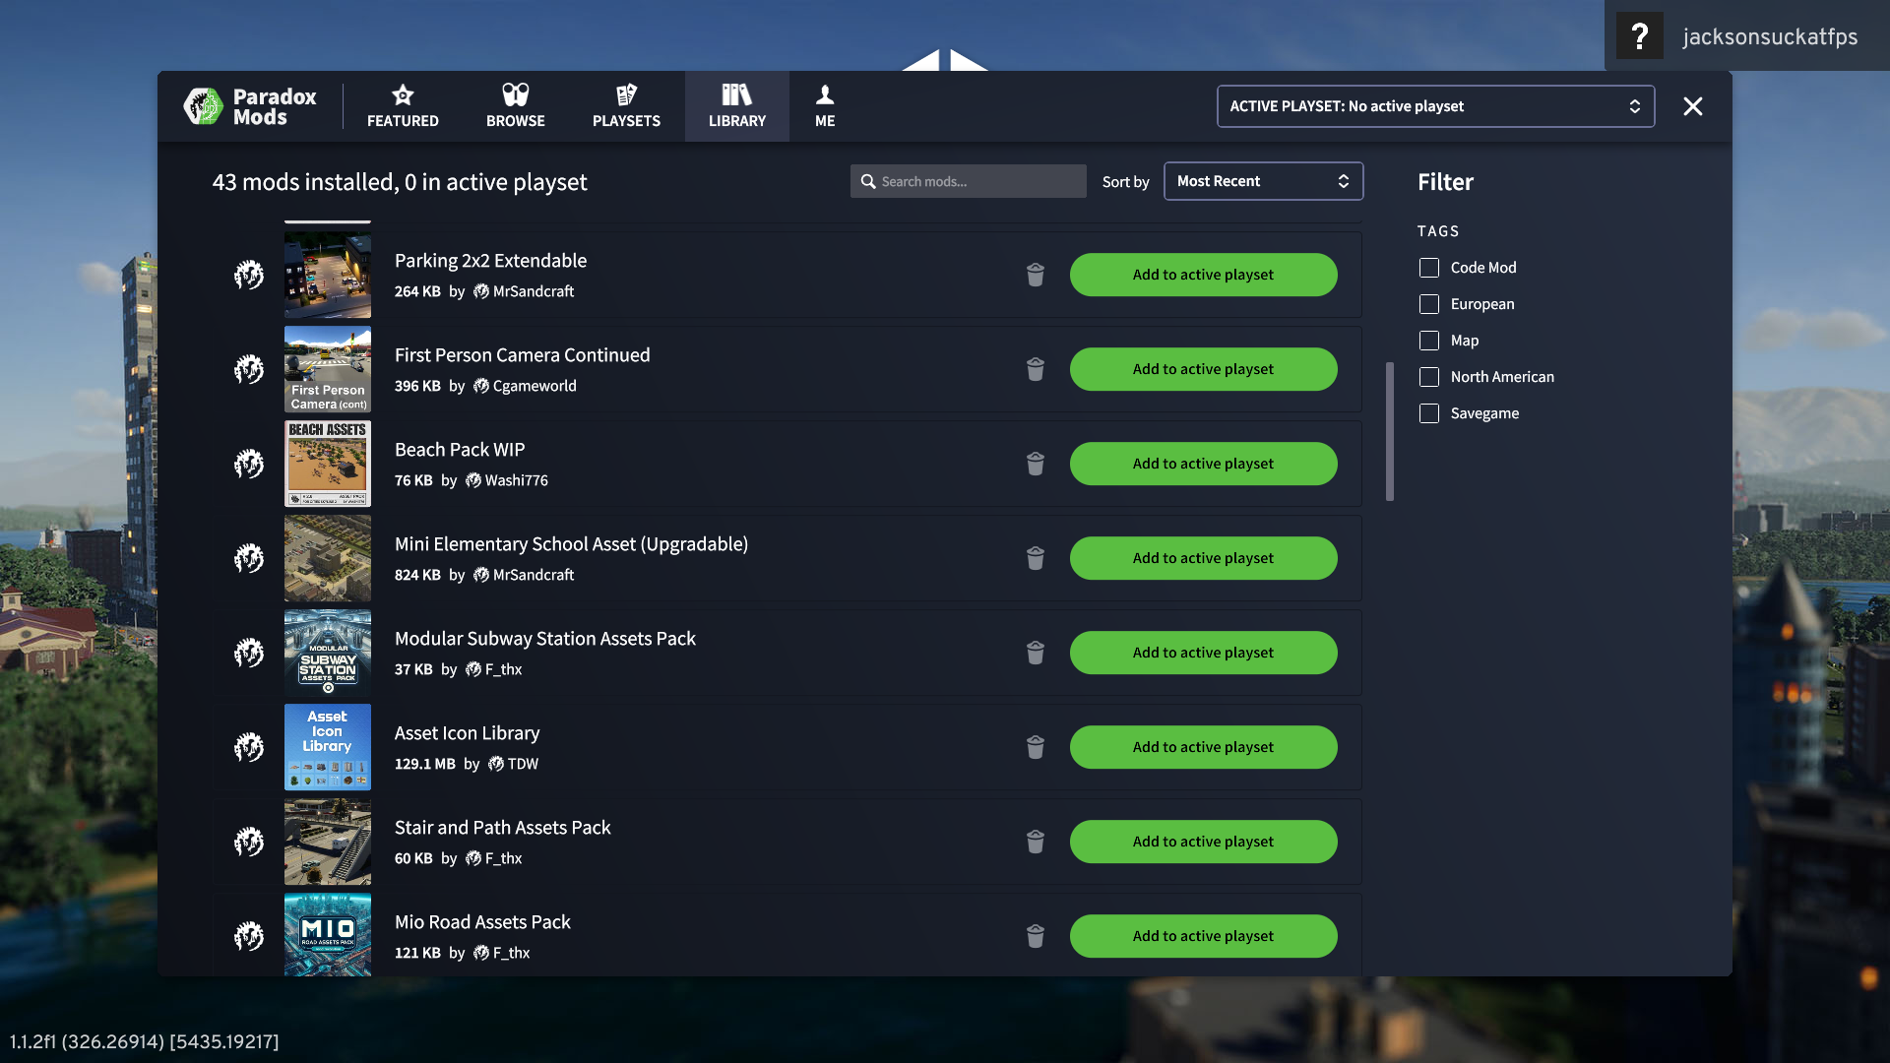This screenshot has width=1890, height=1063.
Task: Remove Beach Pack WIP via trash icon
Action: pyautogui.click(x=1035, y=464)
